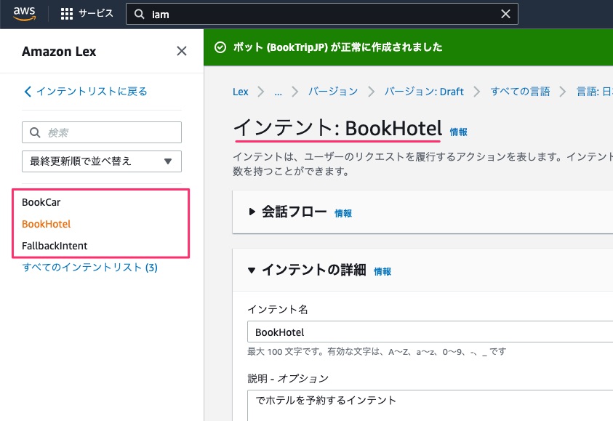Click the green success check icon

click(220, 47)
